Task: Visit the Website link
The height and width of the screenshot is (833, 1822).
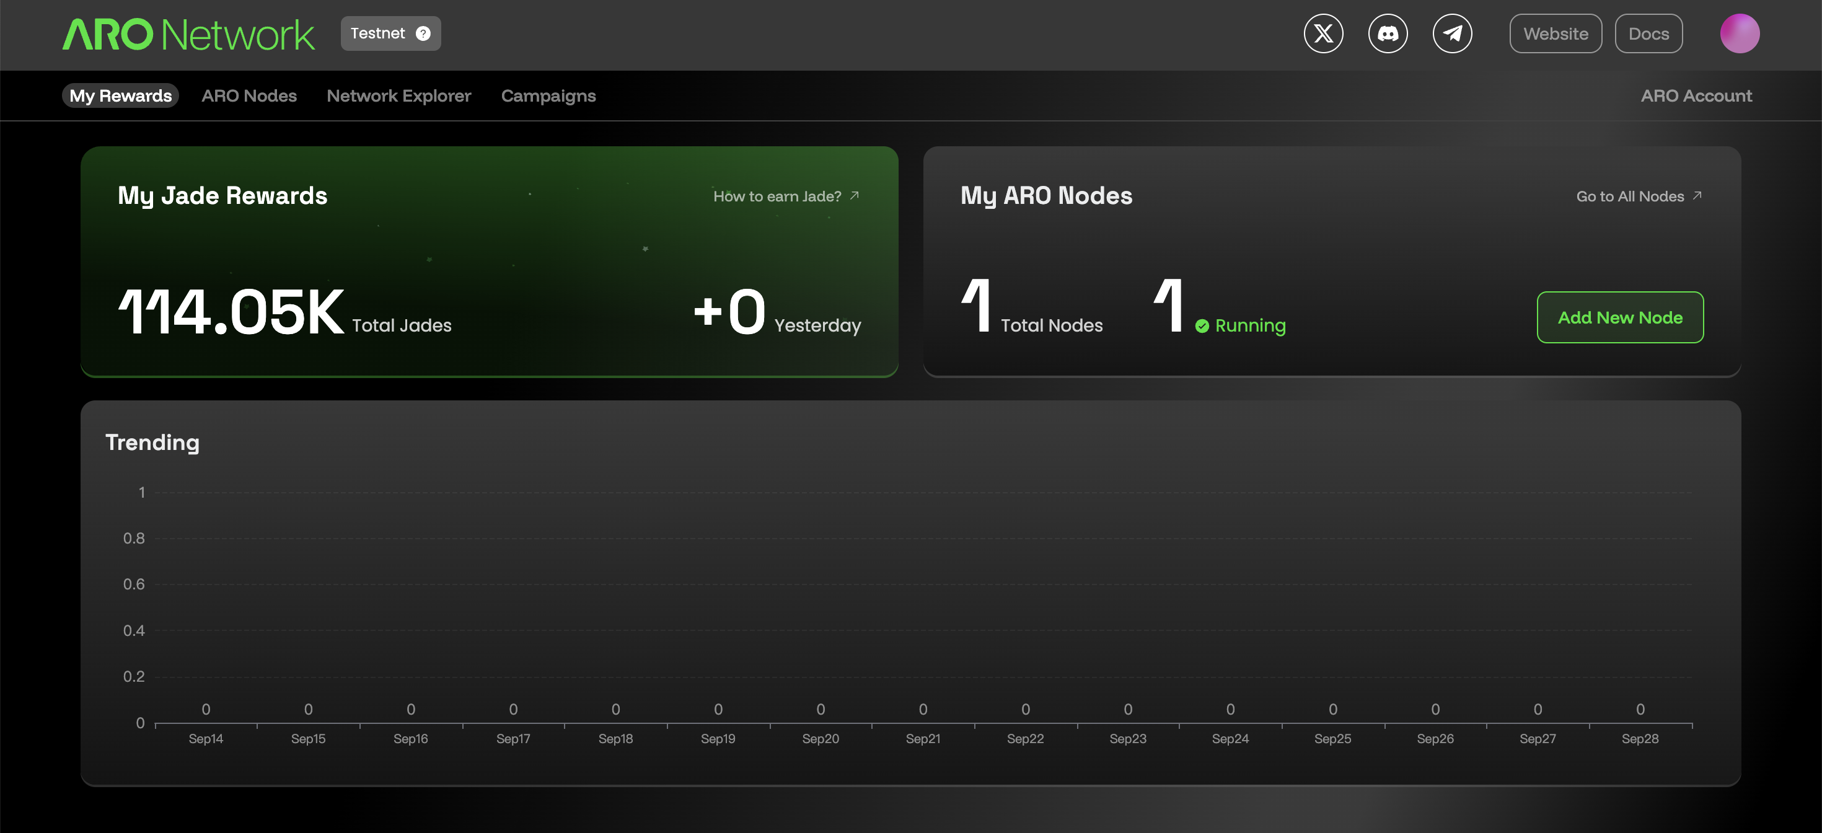Action: [x=1556, y=32]
